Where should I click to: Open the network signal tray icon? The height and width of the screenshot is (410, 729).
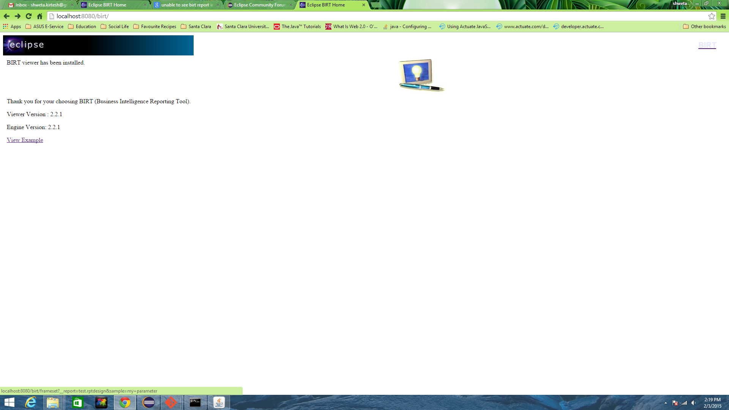(684, 403)
